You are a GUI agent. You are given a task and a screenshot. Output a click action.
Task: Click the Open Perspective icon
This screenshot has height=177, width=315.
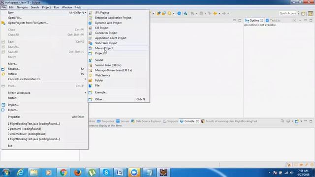coord(303,14)
